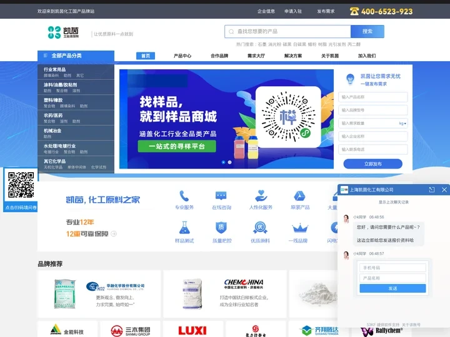
Task: Focus the 产品名称 field in chat
Action: [x=392, y=278]
